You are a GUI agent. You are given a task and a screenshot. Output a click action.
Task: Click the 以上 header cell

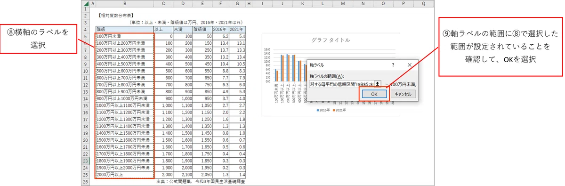tap(163, 29)
